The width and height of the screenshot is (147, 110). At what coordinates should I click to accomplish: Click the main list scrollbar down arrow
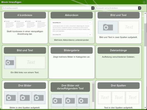(145, 108)
